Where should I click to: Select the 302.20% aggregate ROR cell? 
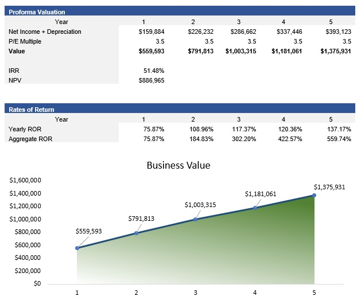(244, 139)
